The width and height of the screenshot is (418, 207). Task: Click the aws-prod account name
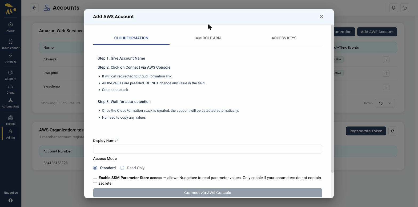coord(51,73)
